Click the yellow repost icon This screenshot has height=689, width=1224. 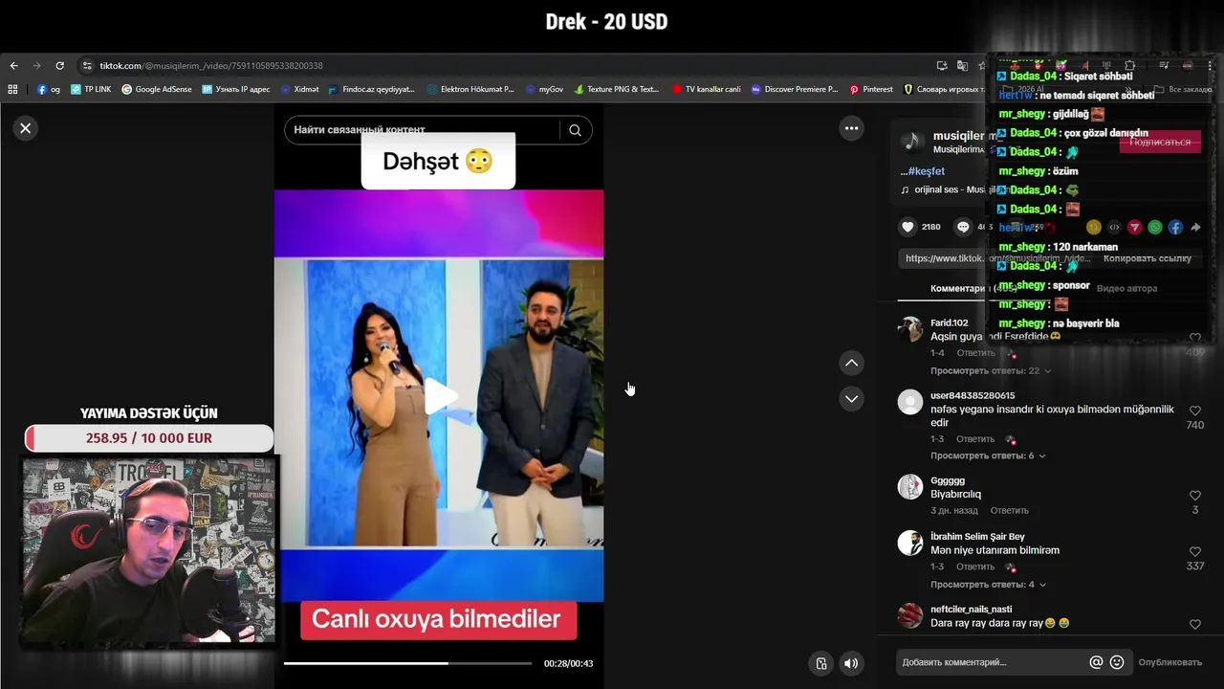pos(1094,228)
